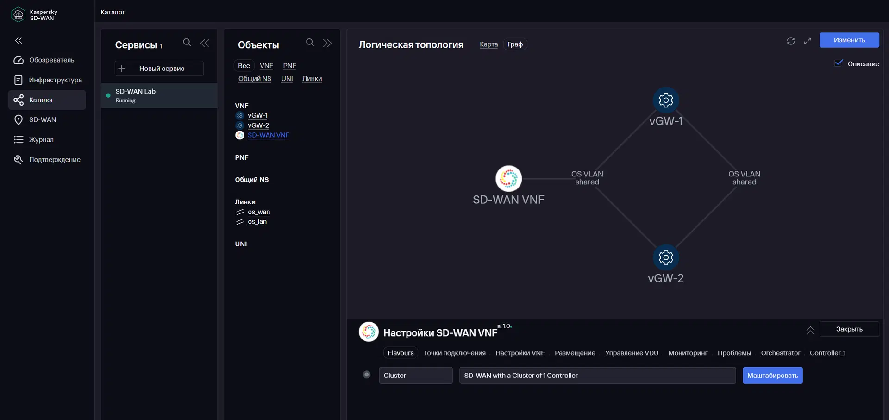Open SD-WAN VNF link in objects list

pos(269,135)
